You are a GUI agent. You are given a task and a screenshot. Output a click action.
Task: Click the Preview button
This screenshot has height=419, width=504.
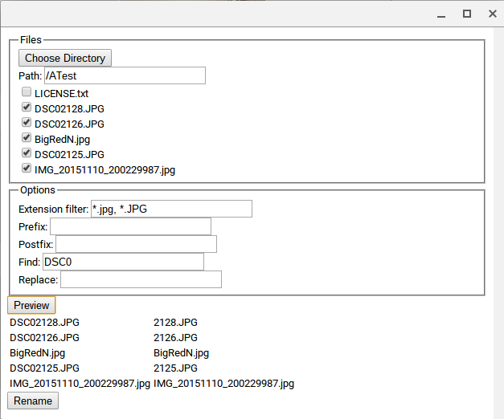point(31,305)
